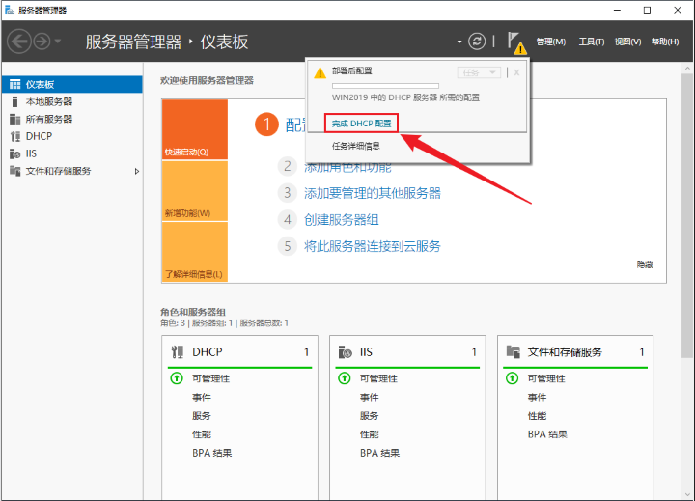
Task: Open the IIS role tile header
Action: pos(407,352)
